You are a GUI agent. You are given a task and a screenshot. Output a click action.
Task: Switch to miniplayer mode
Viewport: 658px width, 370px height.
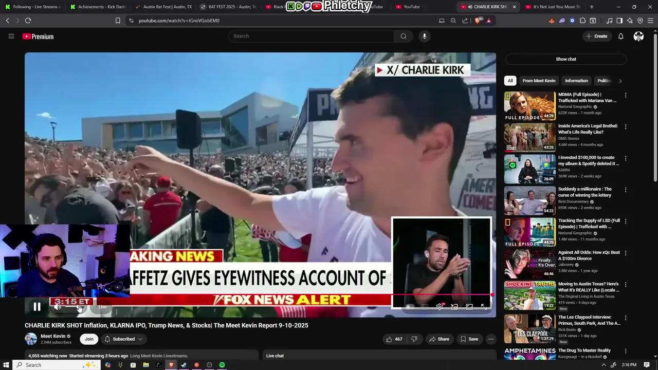[454, 307]
